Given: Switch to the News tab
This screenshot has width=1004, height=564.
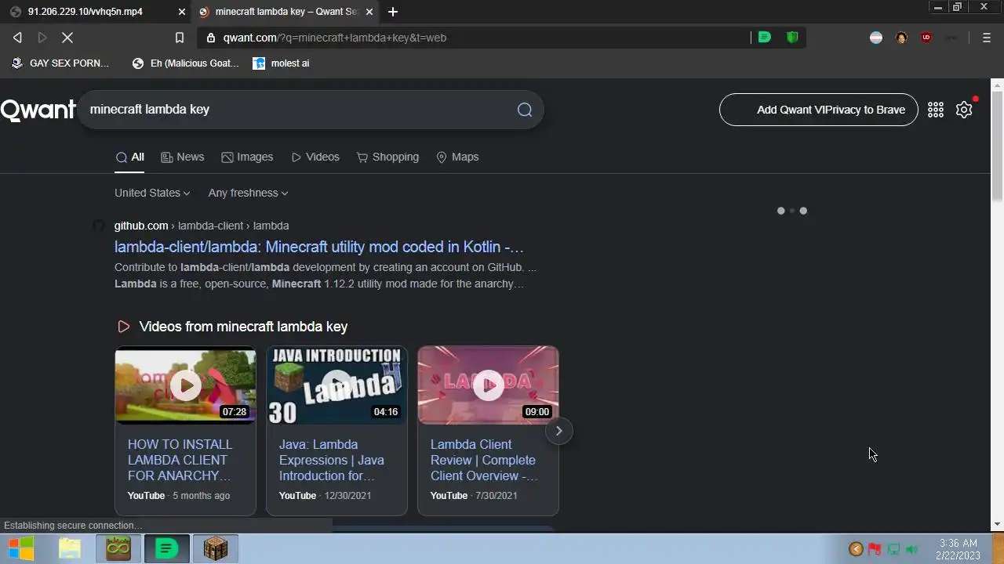Looking at the screenshot, I should (183, 157).
